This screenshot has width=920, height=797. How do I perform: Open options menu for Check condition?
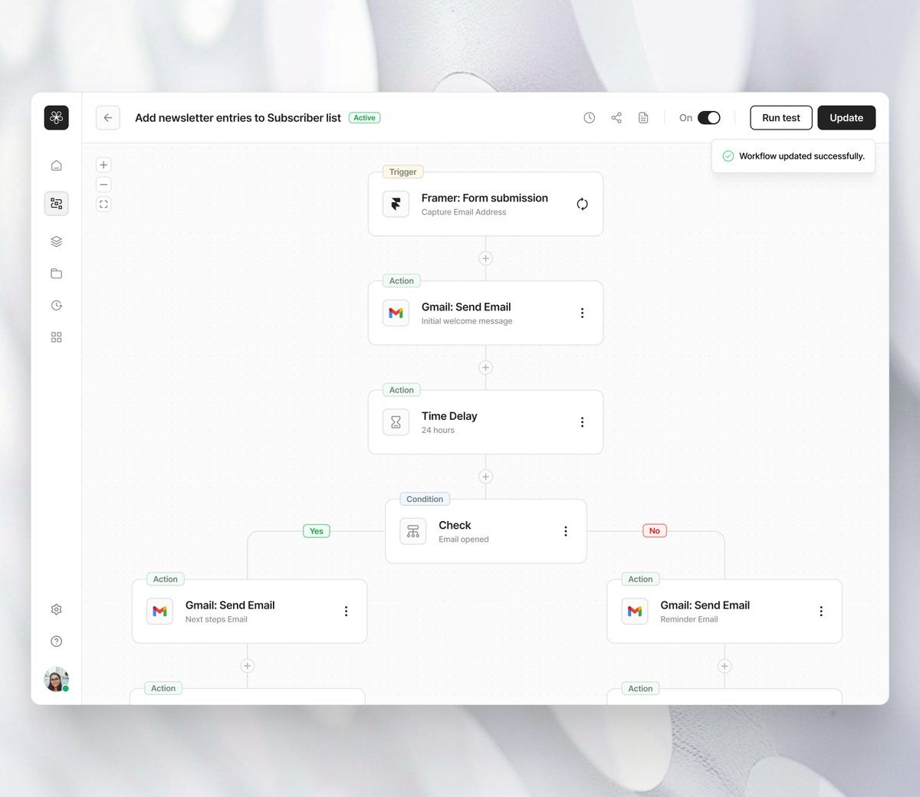click(x=566, y=531)
